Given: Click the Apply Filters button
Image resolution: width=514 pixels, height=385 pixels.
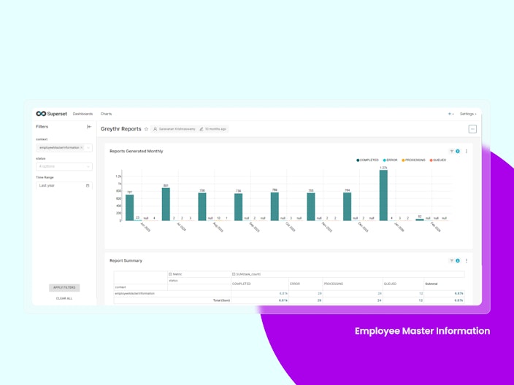Looking at the screenshot, I should click(x=64, y=287).
